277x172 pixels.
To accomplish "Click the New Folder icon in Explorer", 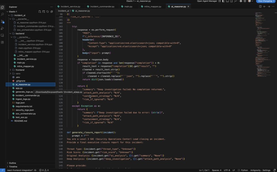I will click(x=44, y=11).
